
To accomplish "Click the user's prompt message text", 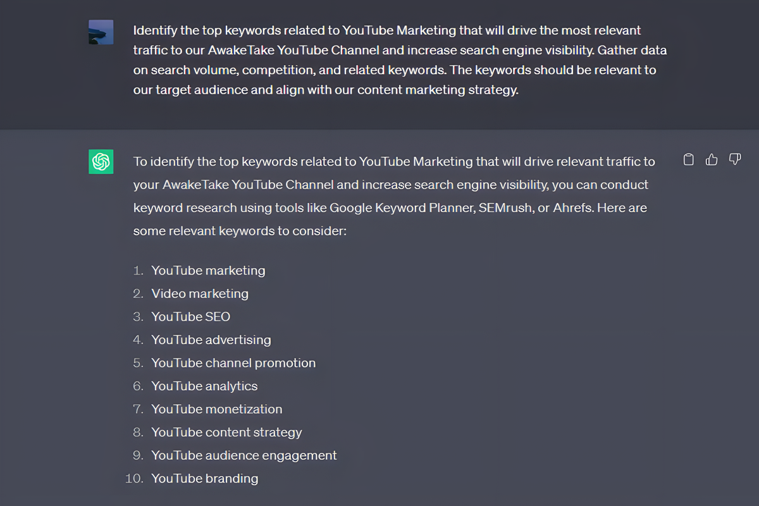I will coord(398,60).
